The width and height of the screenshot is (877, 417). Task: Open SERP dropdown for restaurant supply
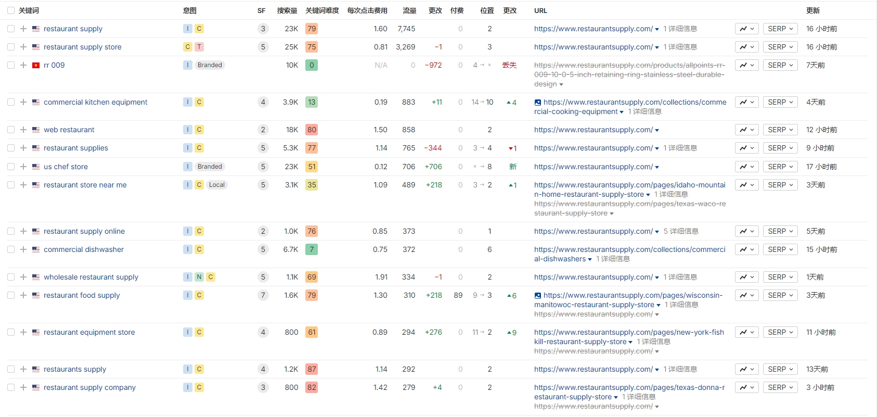tap(780, 29)
